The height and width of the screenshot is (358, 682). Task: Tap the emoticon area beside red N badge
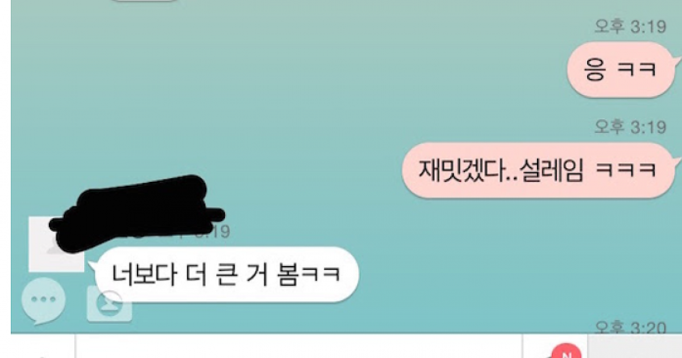[x=554, y=346]
